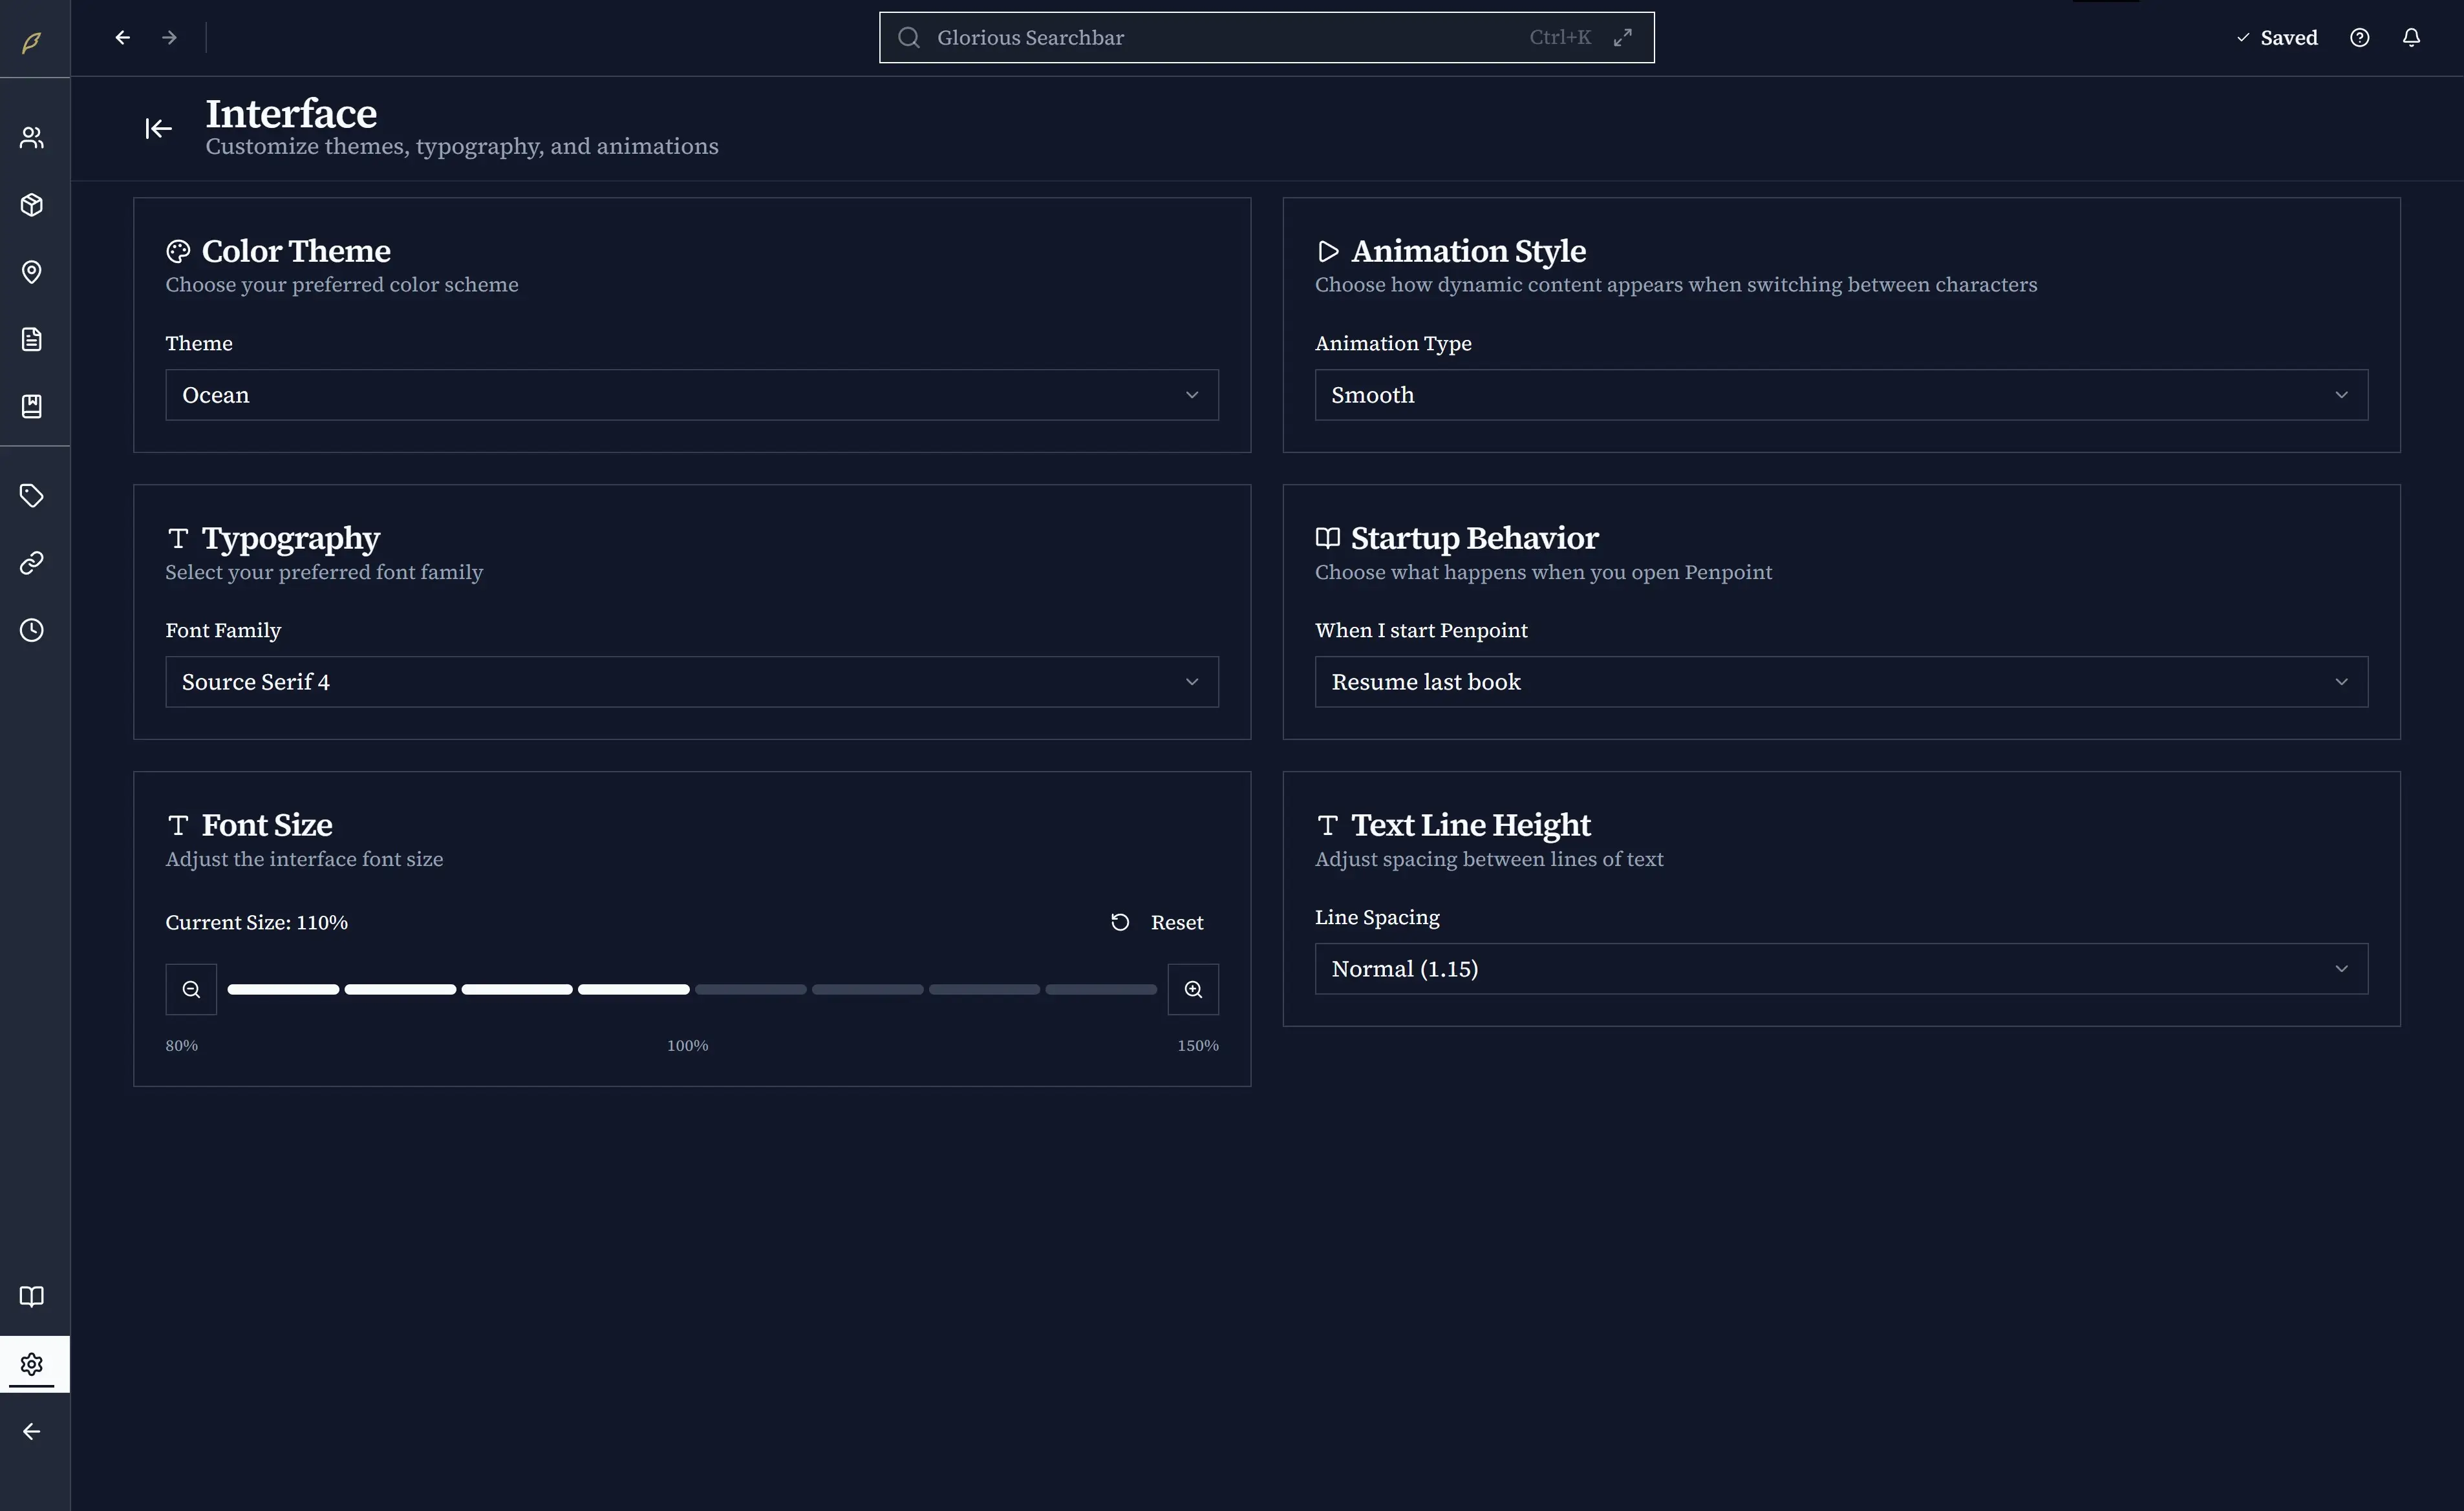Open the Animation Type dropdown showing Smooth
Image resolution: width=2464 pixels, height=1511 pixels.
1840,395
